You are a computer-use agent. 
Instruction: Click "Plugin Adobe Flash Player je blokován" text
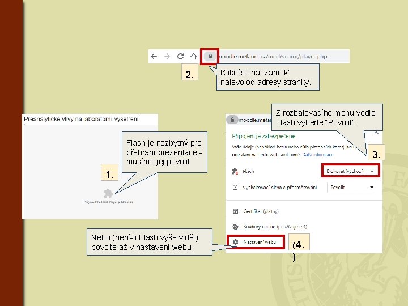pos(108,202)
